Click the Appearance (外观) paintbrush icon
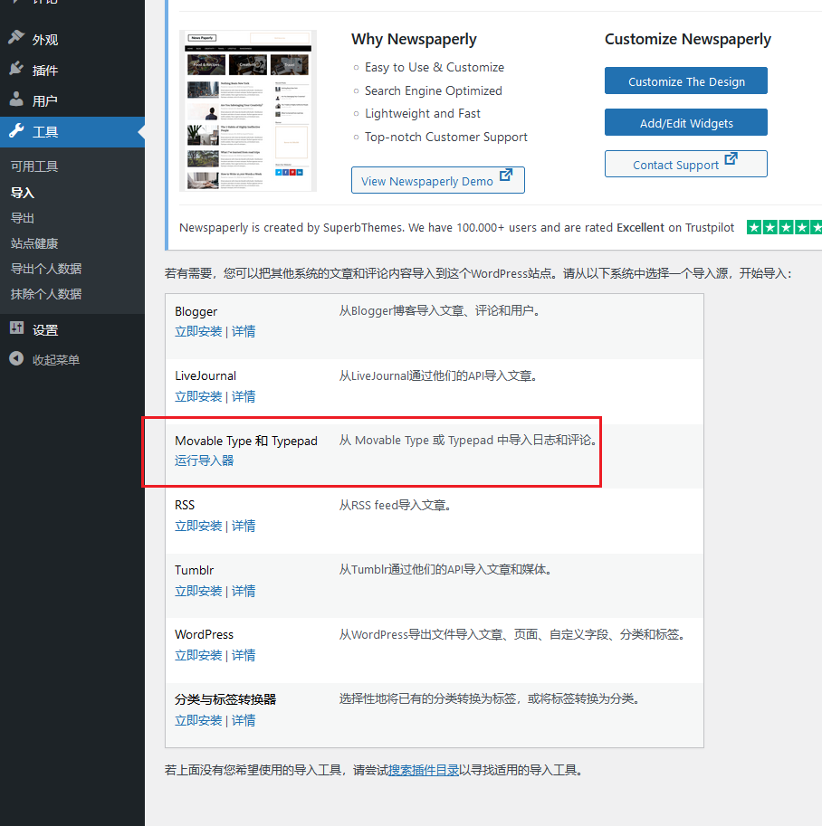The image size is (822, 826). [16, 39]
